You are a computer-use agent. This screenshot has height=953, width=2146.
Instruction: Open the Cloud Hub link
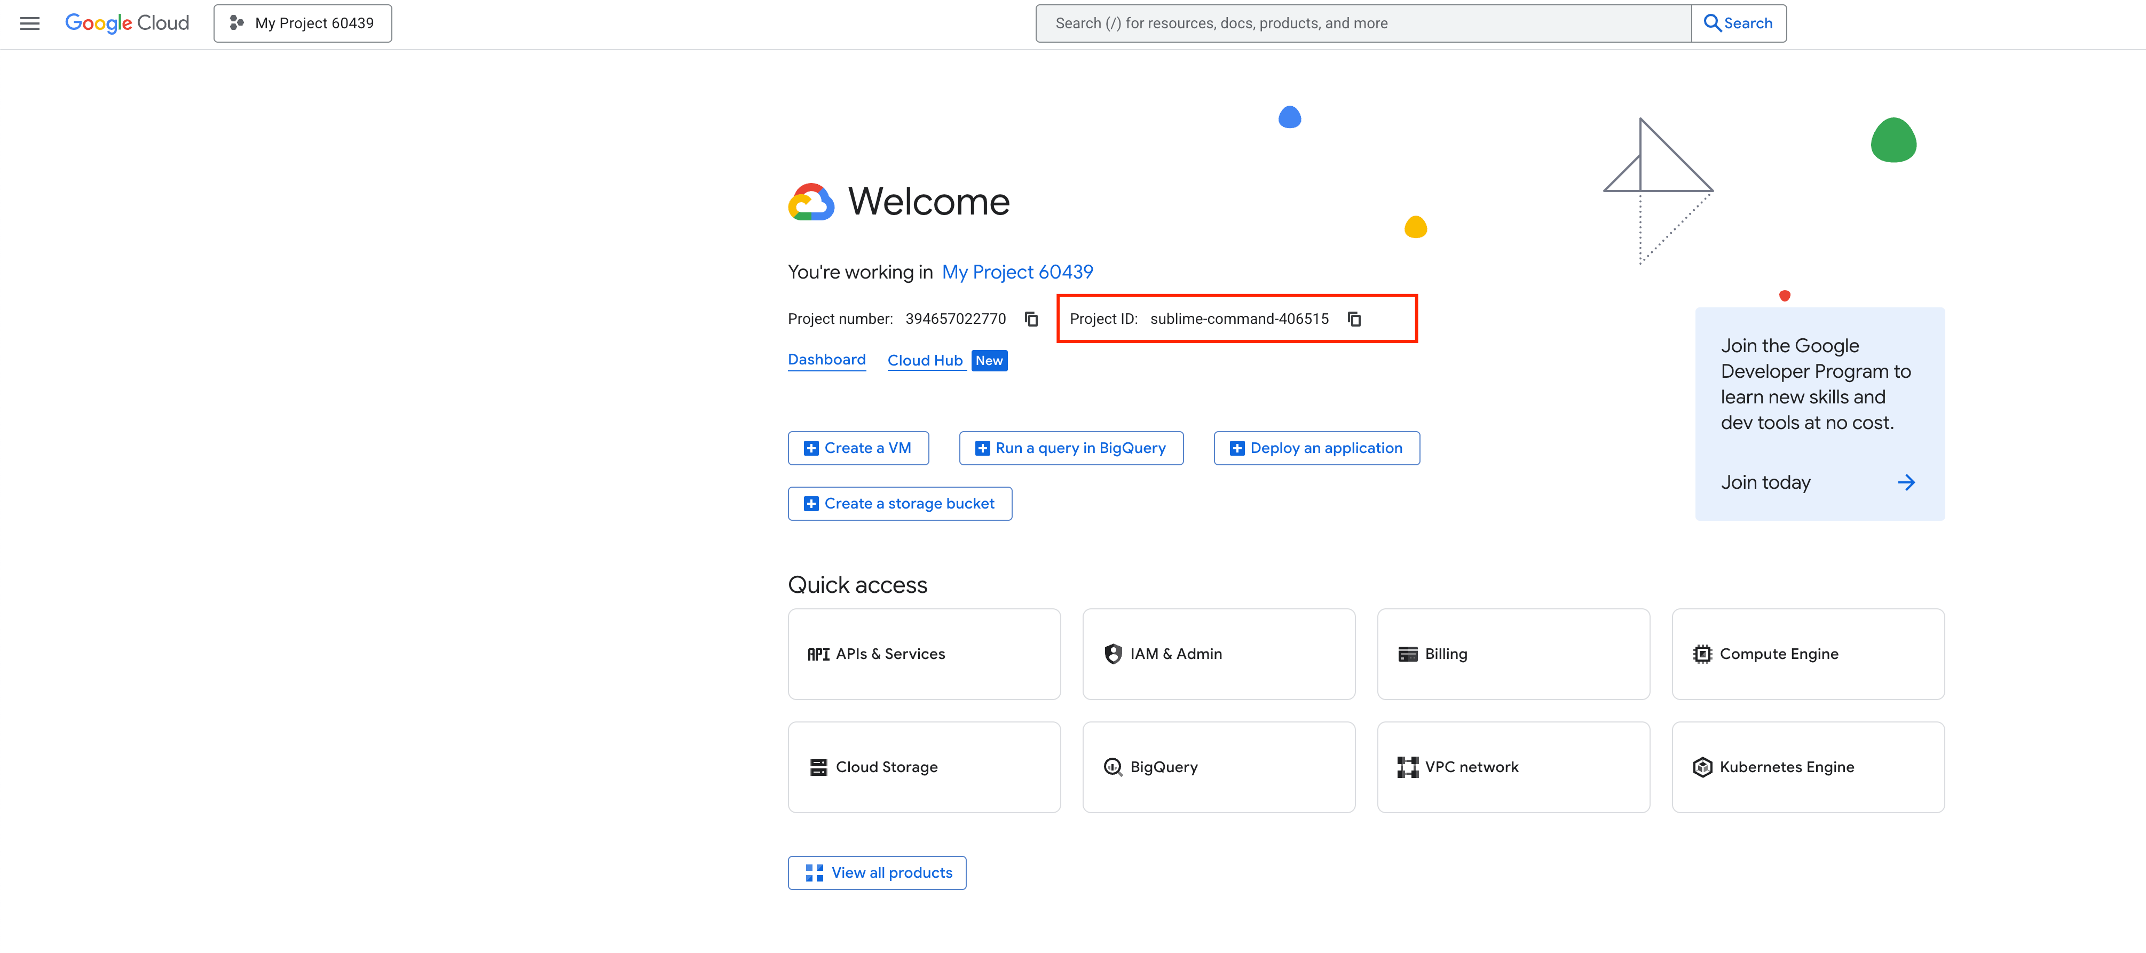pyautogui.click(x=925, y=361)
